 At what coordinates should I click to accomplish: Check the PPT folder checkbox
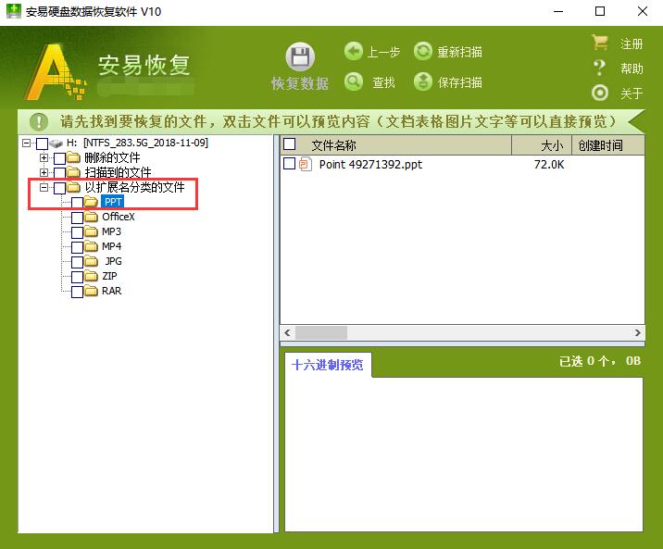pyautogui.click(x=77, y=203)
